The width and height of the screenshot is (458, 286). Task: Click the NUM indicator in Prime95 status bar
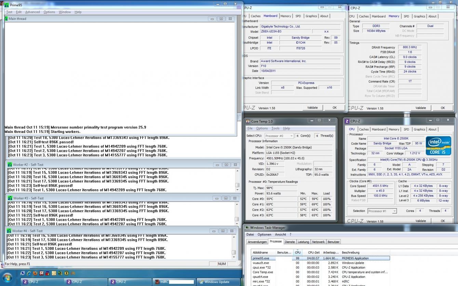[x=222, y=264]
